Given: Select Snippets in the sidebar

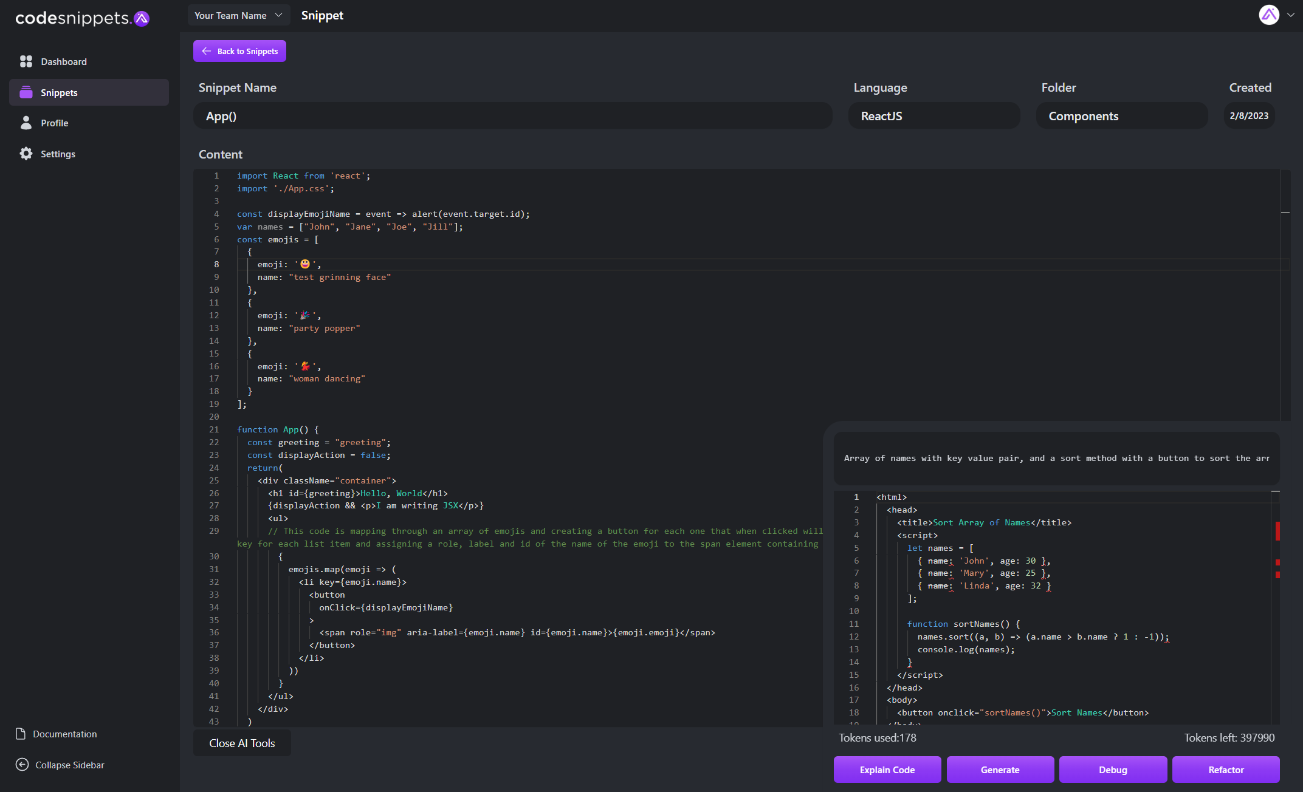Looking at the screenshot, I should (x=89, y=92).
